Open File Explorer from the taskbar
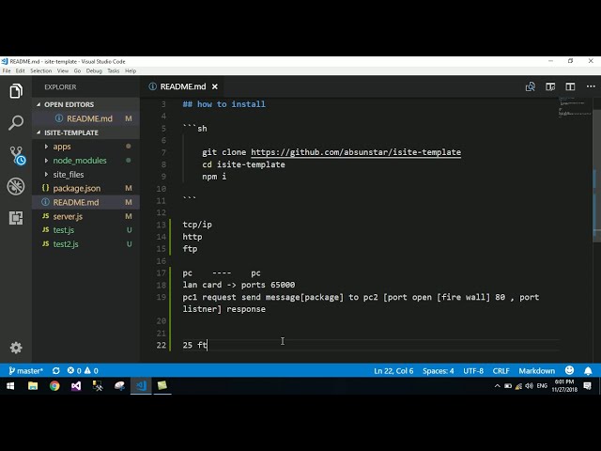 tap(33, 386)
